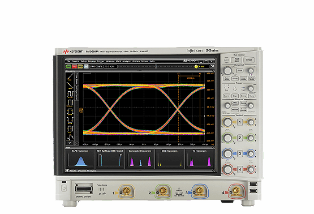The height and width of the screenshot is (214, 314).
Task: Click the yellow Single acquisition button
Action: (80, 66)
